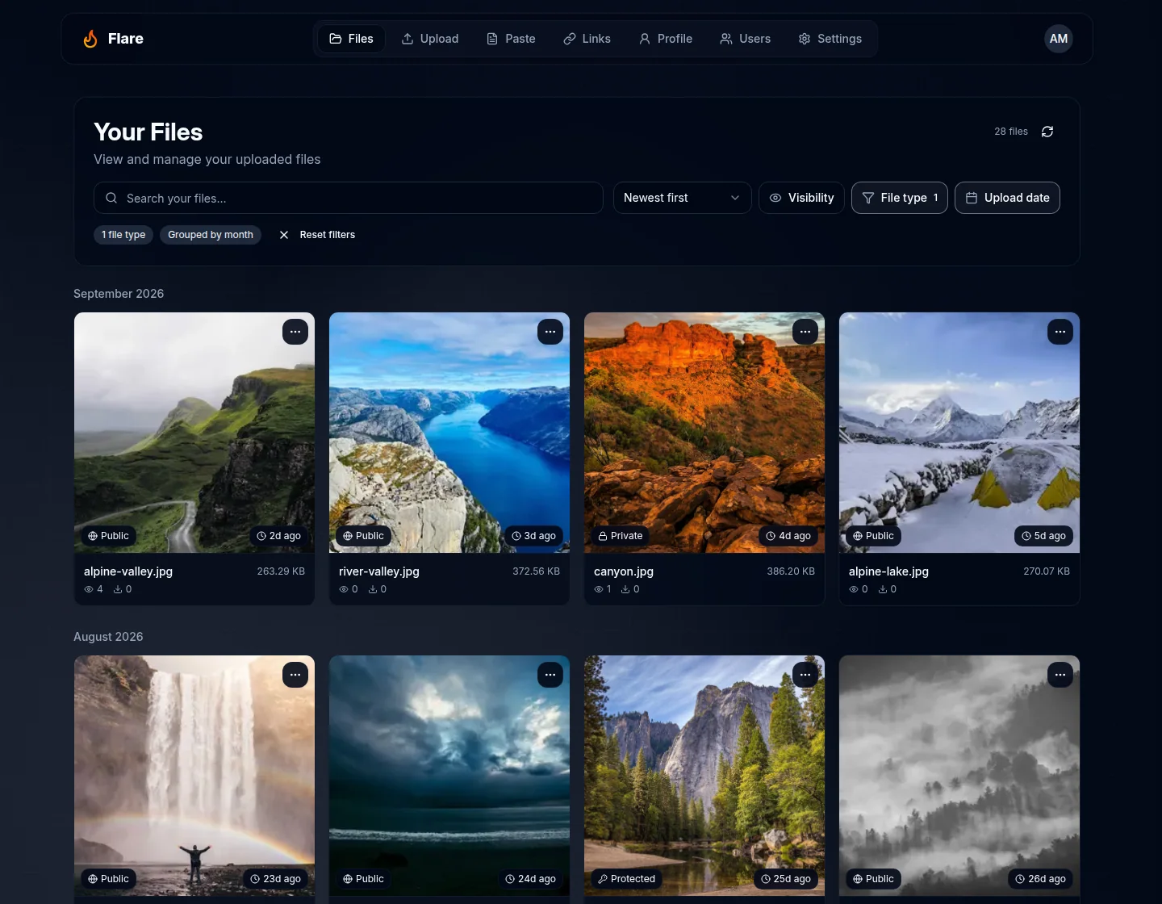Open the Protected forest cliff thumbnail
This screenshot has height=904, width=1162.
704,776
